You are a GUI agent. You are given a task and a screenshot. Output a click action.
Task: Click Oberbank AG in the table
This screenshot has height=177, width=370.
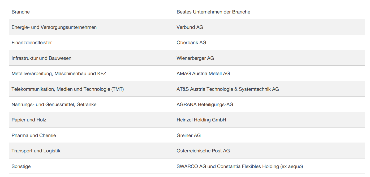[191, 43]
